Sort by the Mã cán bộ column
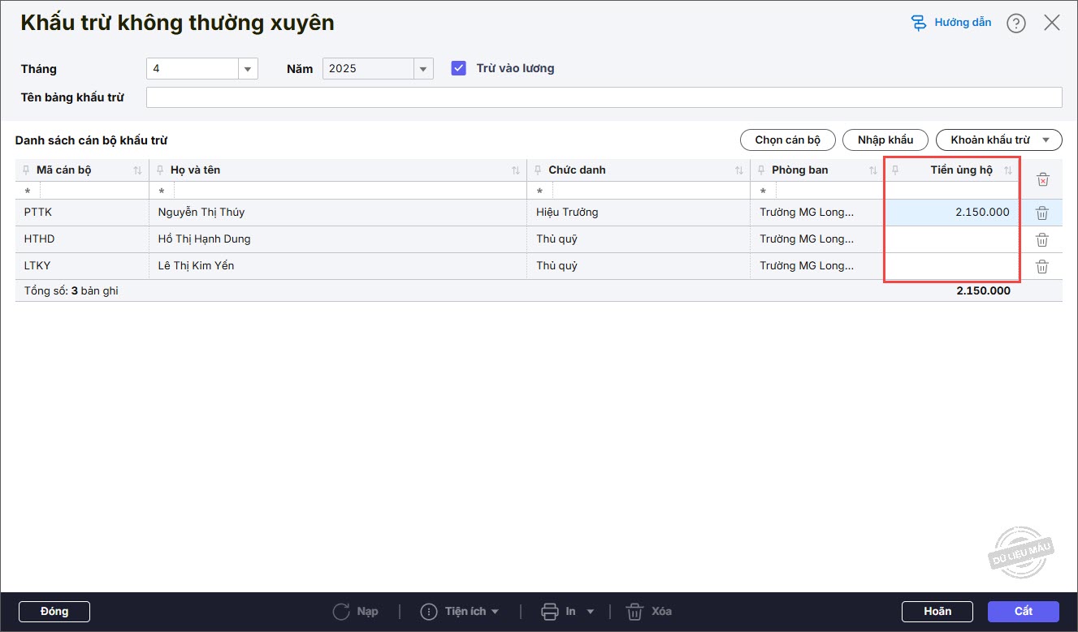This screenshot has height=632, width=1078. point(137,170)
